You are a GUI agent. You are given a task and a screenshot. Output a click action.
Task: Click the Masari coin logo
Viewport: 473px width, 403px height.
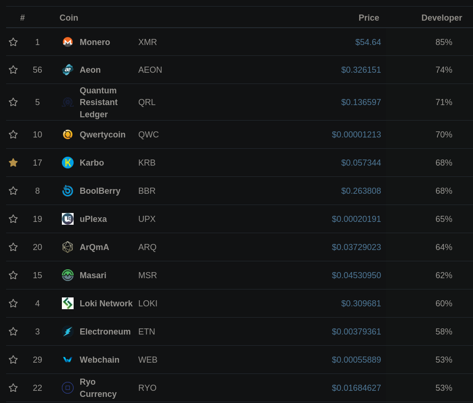68,275
